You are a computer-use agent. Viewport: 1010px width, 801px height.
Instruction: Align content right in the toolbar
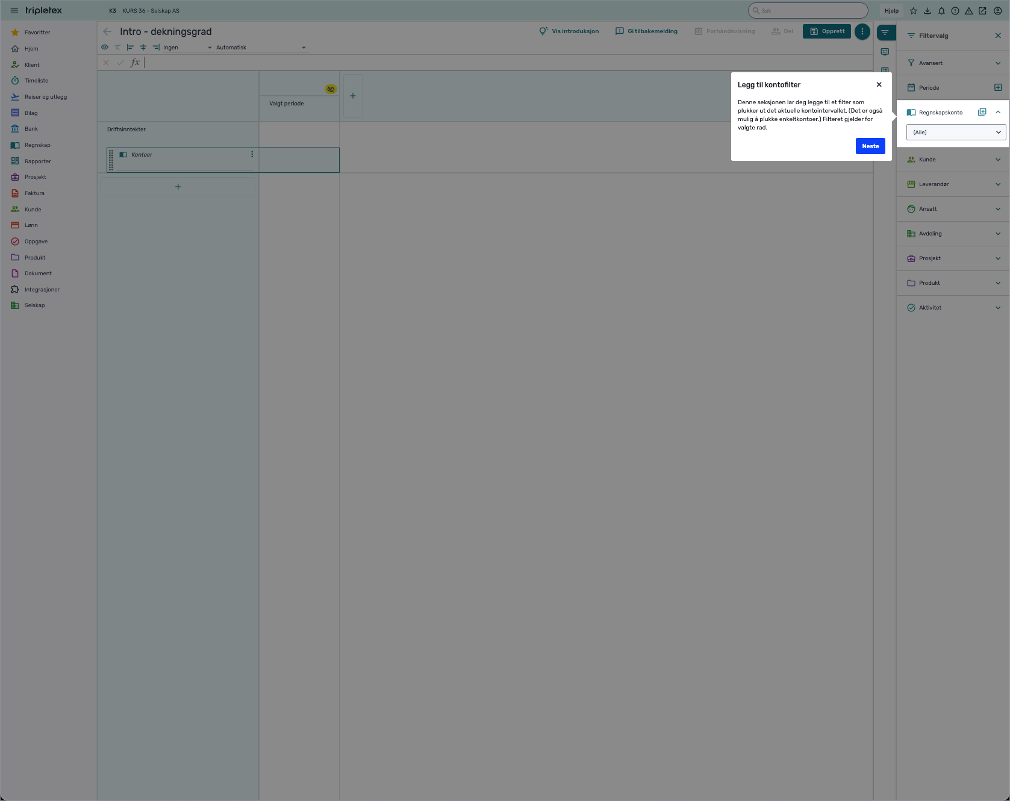(x=156, y=47)
